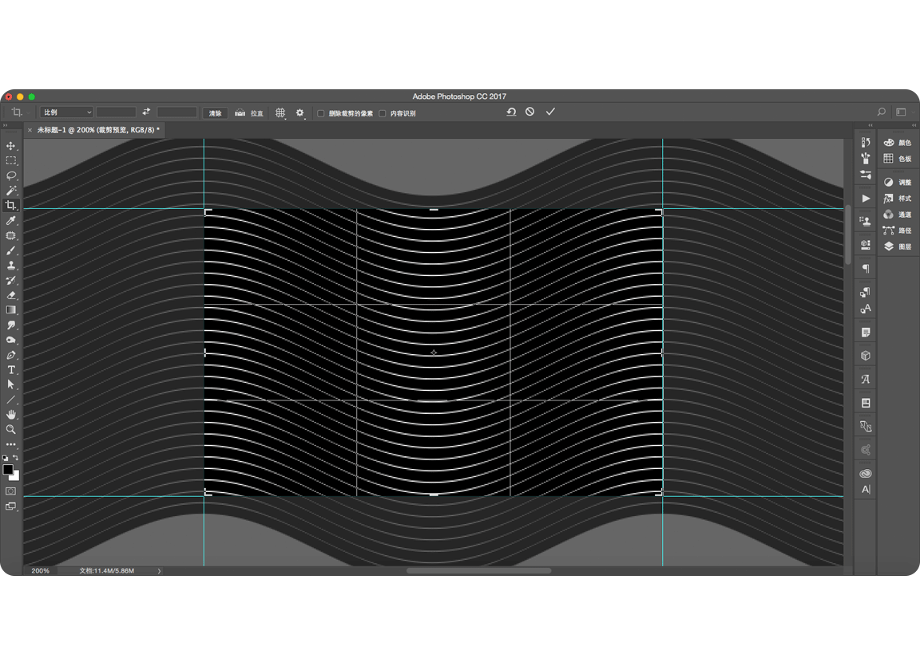Open the Paragraph panel icon

(x=866, y=269)
